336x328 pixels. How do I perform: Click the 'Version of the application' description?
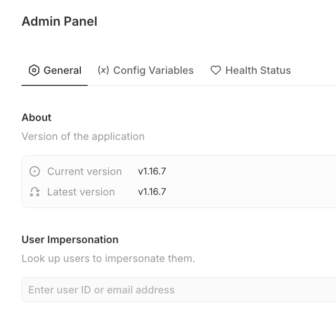[83, 136]
